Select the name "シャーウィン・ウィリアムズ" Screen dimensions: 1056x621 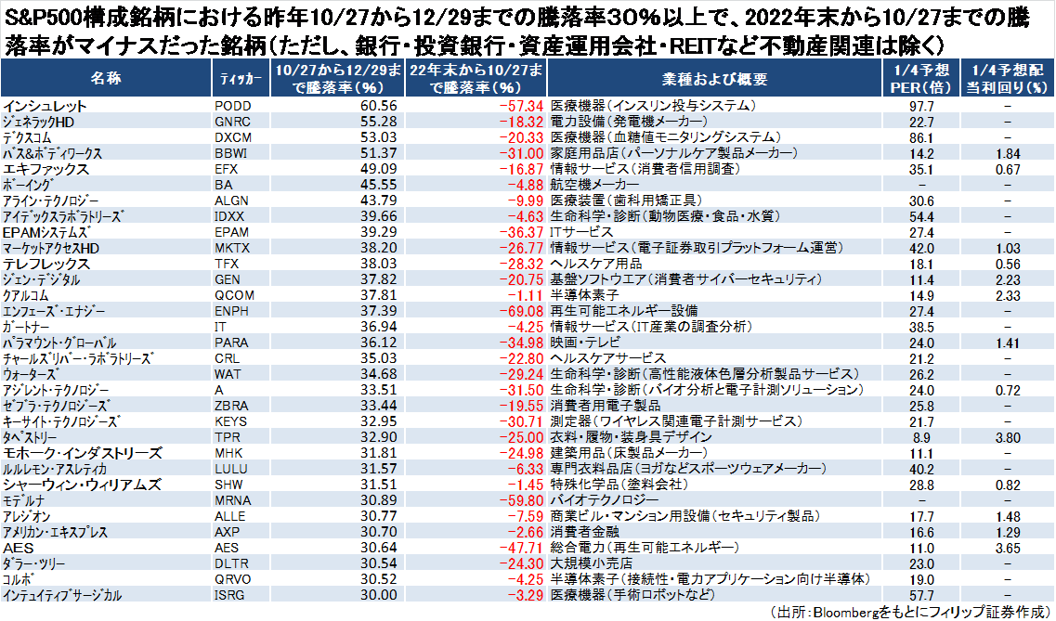(82, 485)
